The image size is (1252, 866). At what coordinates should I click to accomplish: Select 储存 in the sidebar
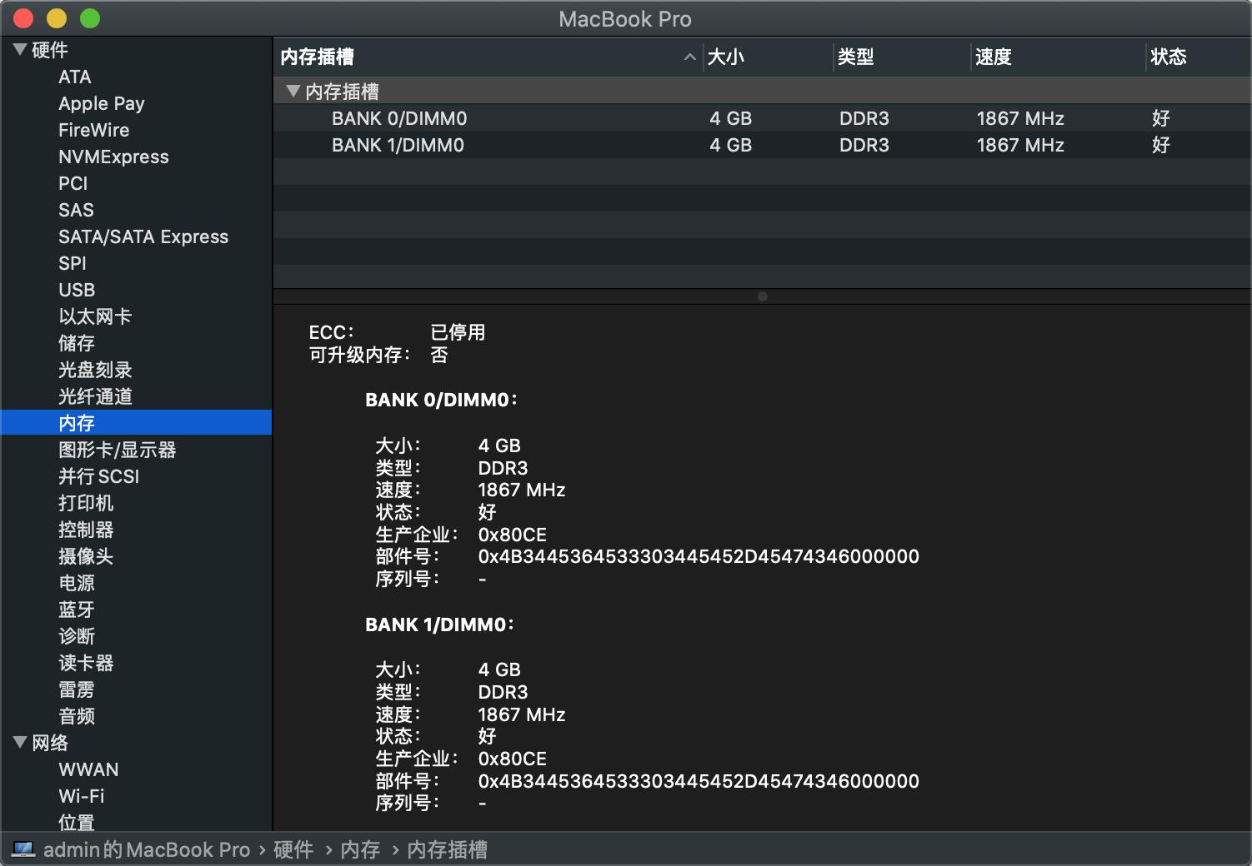point(77,342)
